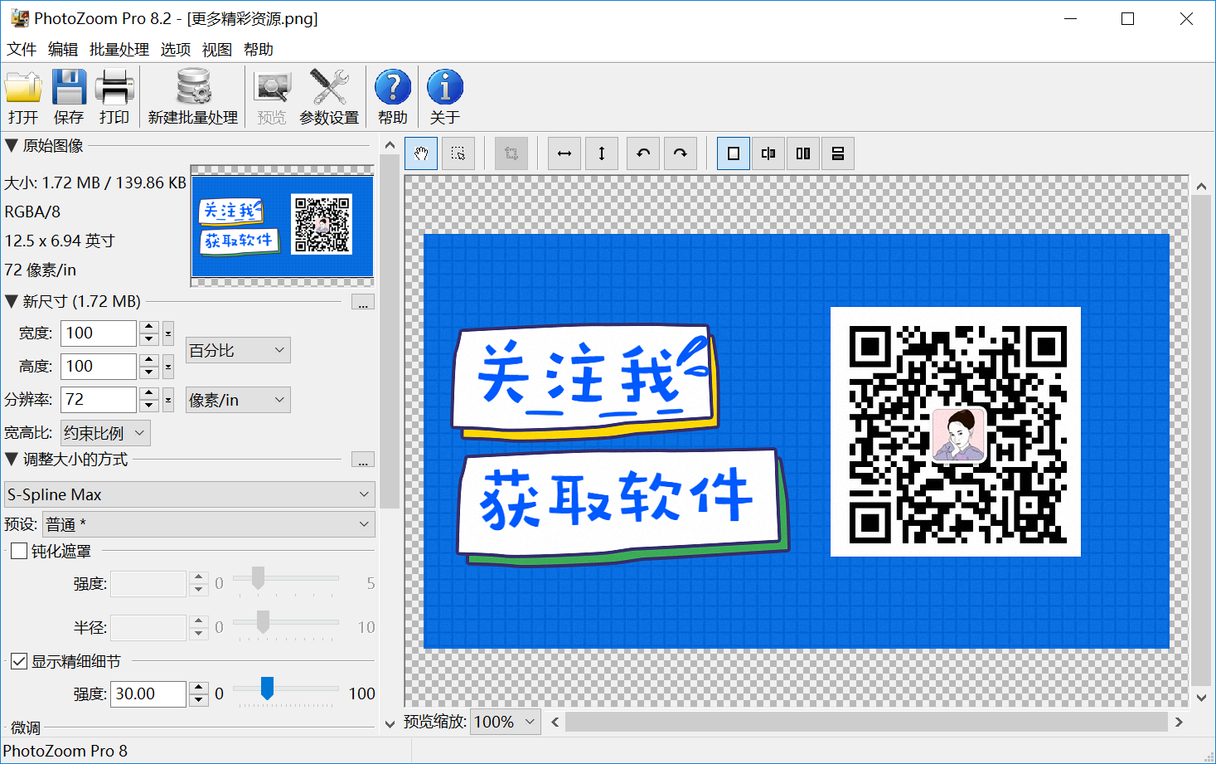Open the 视图 menu
This screenshot has height=764, width=1216.
[217, 50]
